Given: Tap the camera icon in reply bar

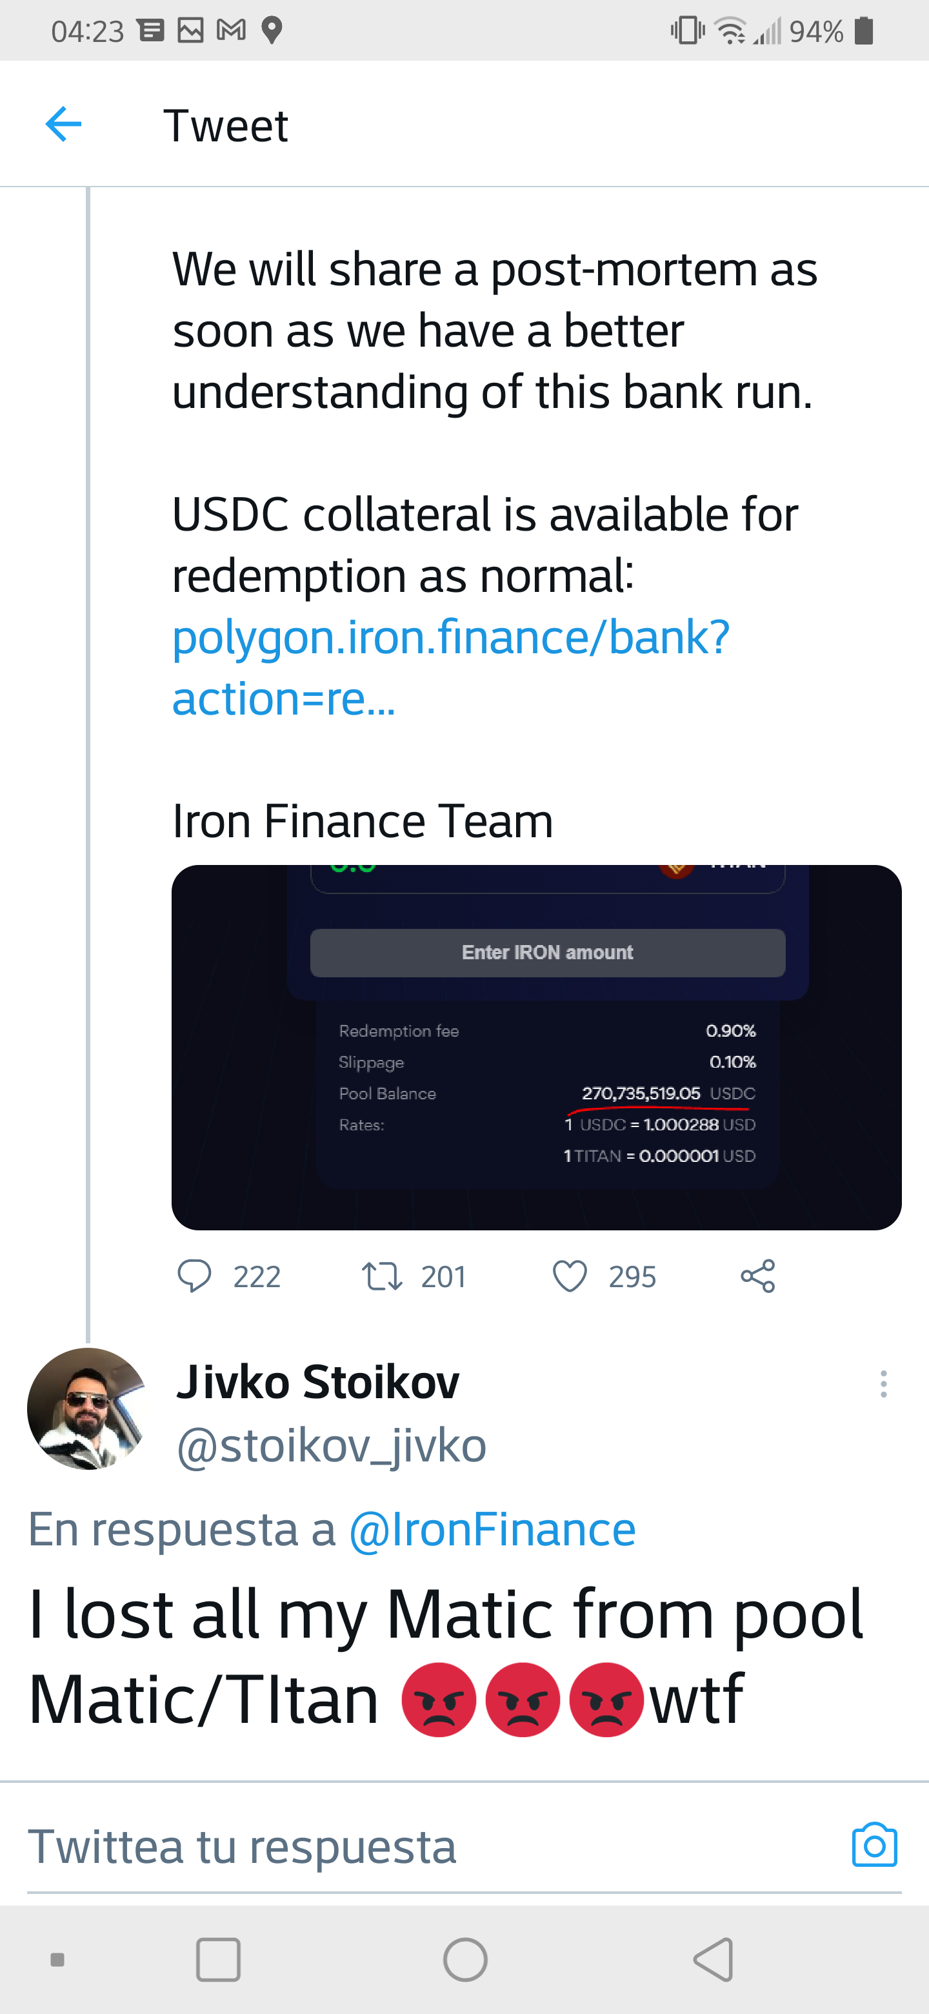Looking at the screenshot, I should point(874,1845).
